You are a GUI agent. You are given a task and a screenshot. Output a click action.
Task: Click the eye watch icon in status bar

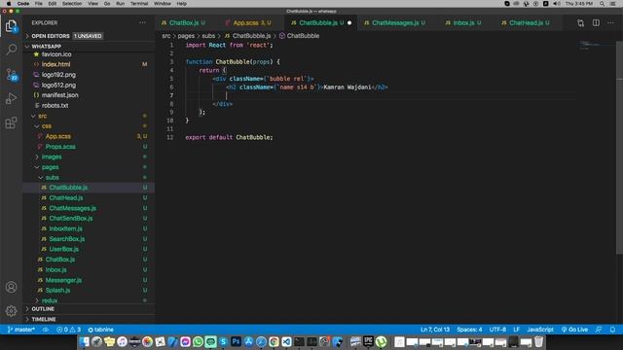click(x=46, y=330)
